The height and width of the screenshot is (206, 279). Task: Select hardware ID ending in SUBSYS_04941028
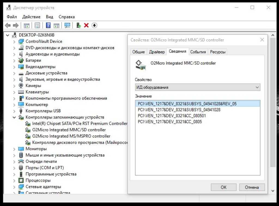[x=179, y=110]
